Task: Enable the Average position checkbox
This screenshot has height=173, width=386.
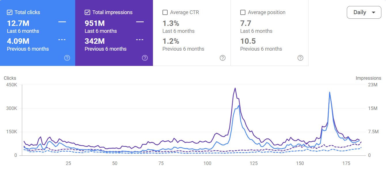Action: tap(243, 12)
